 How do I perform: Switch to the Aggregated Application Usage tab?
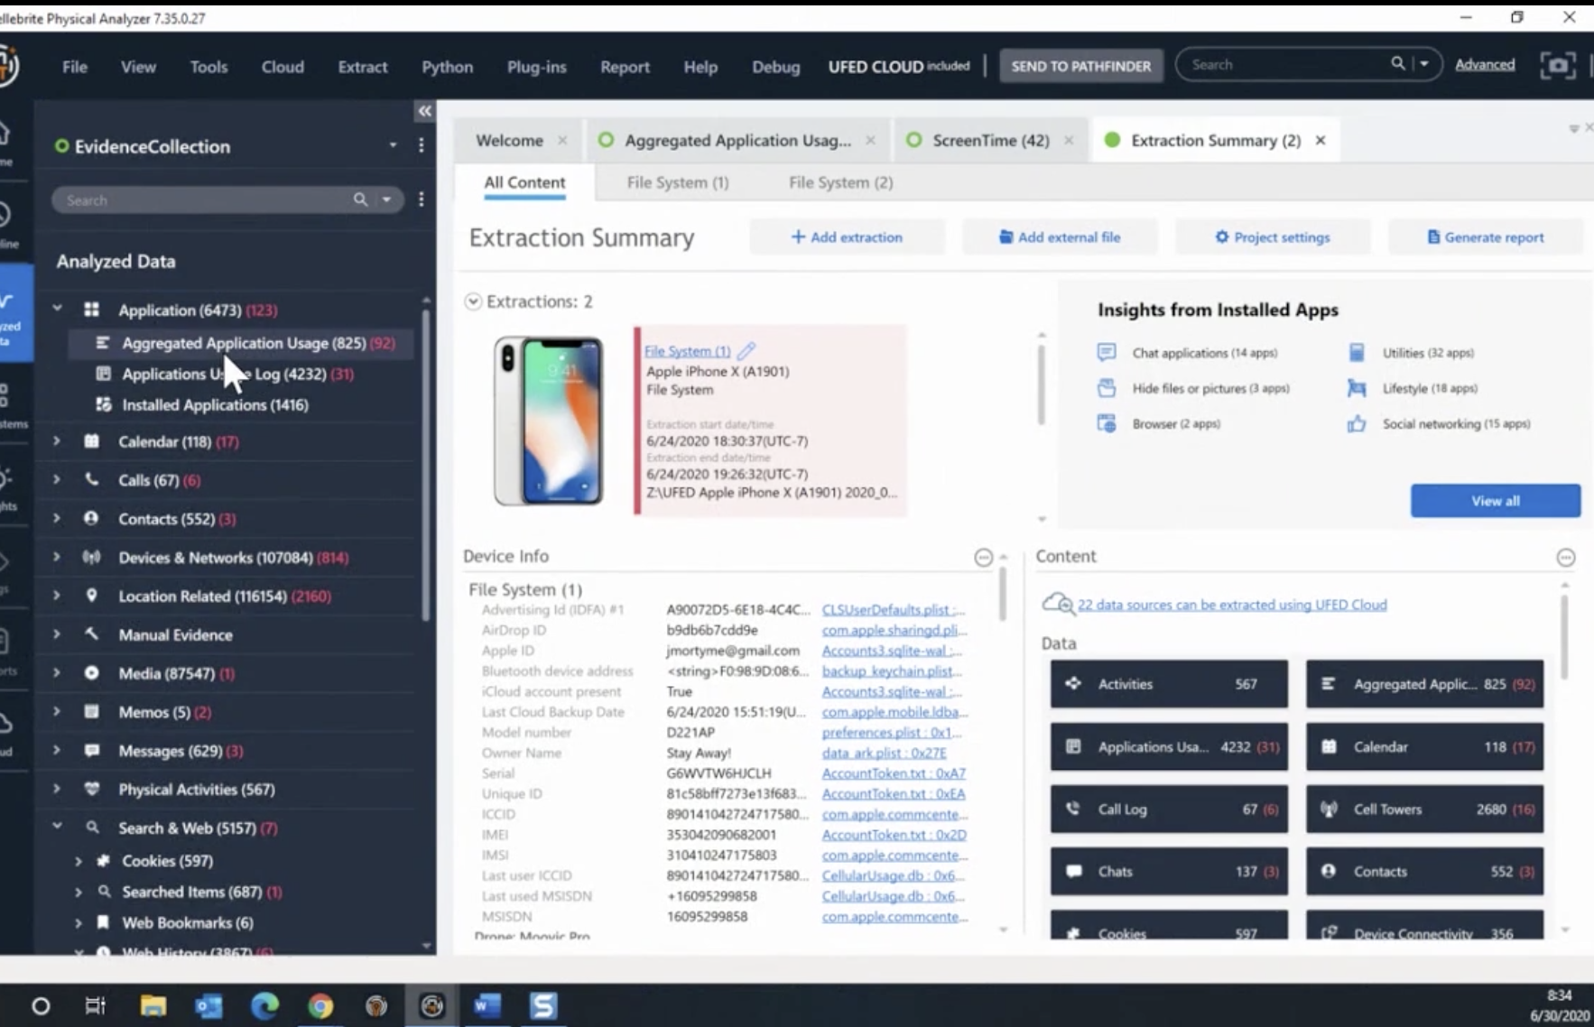pyautogui.click(x=737, y=141)
